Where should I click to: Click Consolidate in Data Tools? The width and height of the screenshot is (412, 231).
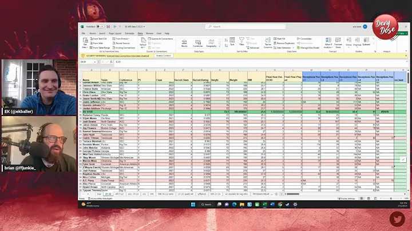click(304, 38)
